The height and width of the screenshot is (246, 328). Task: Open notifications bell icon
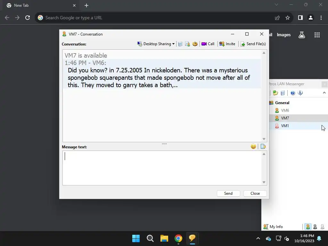(x=319, y=238)
